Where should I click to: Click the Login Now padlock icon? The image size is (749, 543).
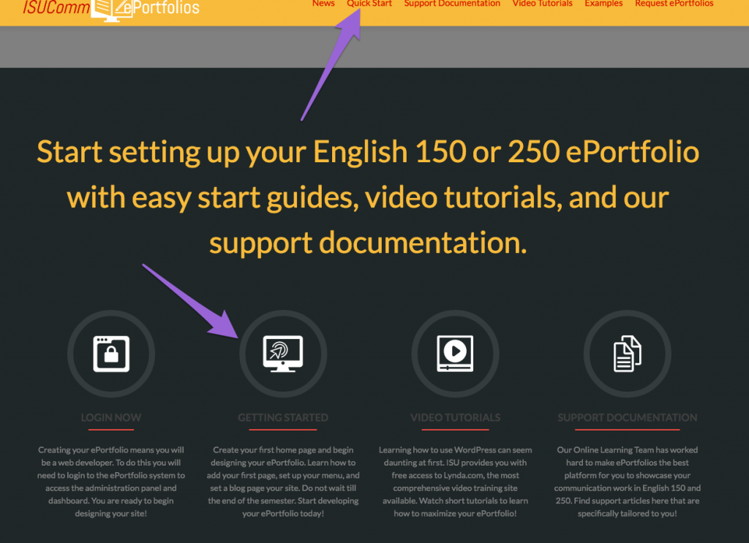tap(111, 354)
